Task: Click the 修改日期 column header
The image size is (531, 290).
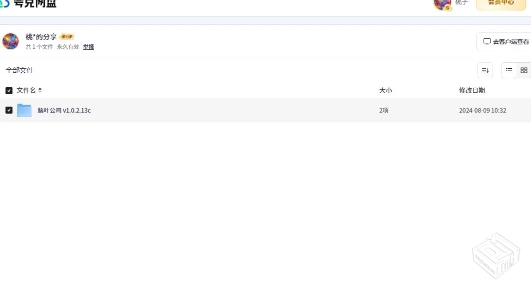Action: coord(472,90)
